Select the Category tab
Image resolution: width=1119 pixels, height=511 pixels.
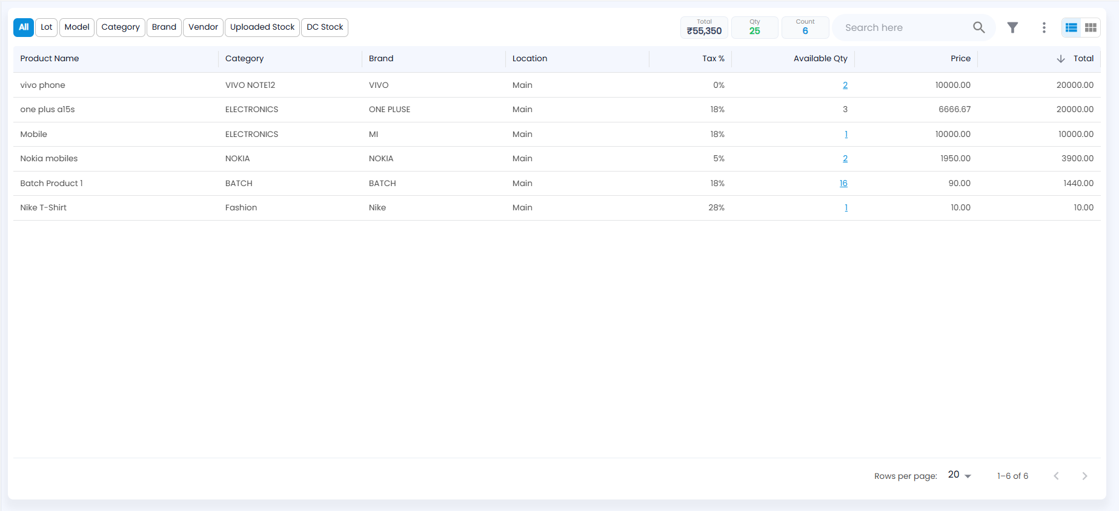tap(121, 27)
